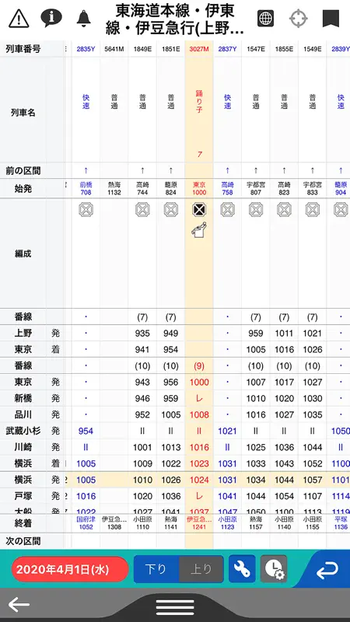Tap the origin 前橋 708 cell
The width and height of the screenshot is (350, 622).
click(86, 188)
